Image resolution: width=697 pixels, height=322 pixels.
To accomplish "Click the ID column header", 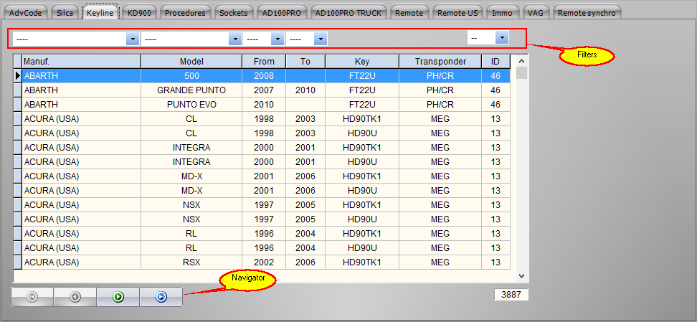I will 496,62.
